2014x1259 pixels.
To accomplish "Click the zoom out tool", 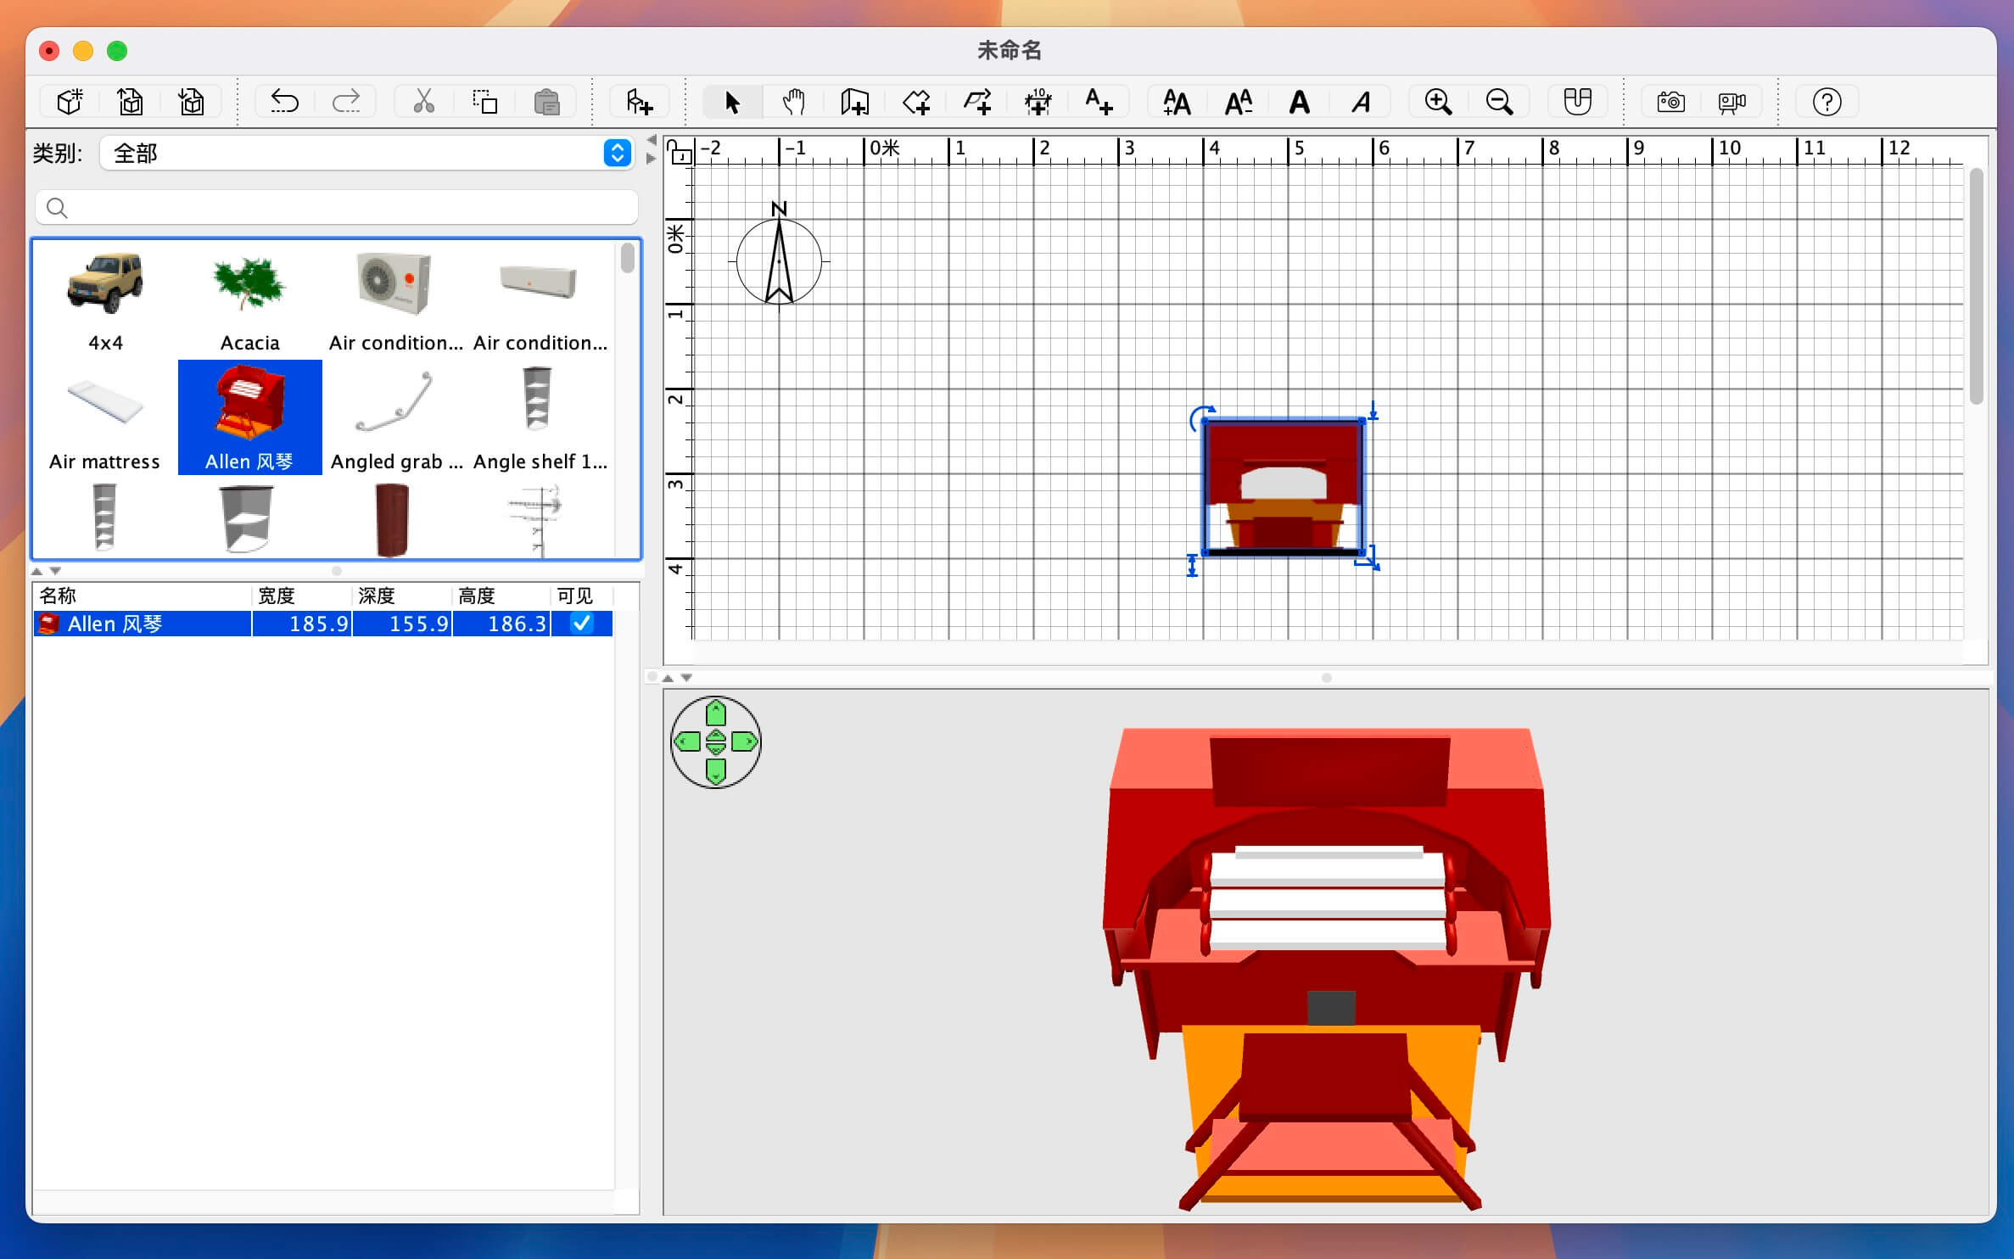I will [x=1499, y=100].
